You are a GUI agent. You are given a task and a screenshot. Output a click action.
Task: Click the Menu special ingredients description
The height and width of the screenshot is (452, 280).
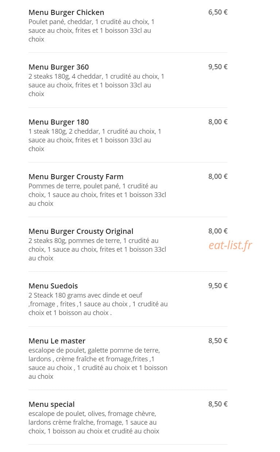pyautogui.click(x=94, y=422)
